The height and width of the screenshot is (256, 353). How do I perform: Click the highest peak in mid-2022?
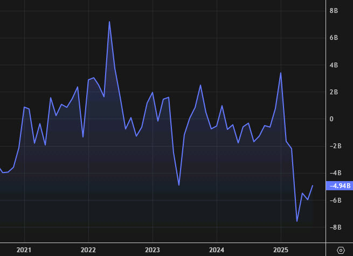click(x=109, y=22)
